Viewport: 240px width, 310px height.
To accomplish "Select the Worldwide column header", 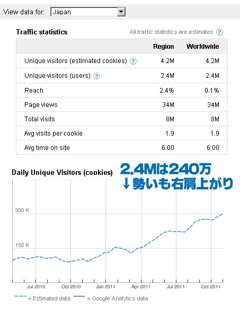I will pyautogui.click(x=202, y=47).
